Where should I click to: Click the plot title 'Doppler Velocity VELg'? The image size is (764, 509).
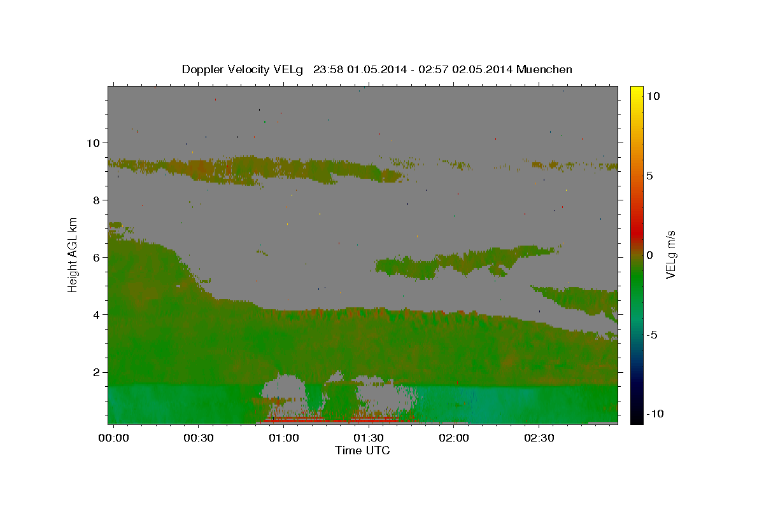(243, 69)
